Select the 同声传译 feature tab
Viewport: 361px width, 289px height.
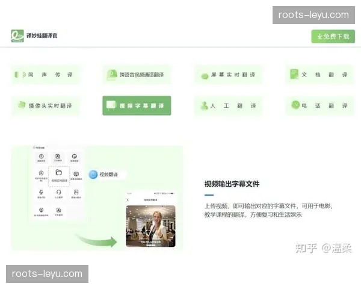(45, 75)
